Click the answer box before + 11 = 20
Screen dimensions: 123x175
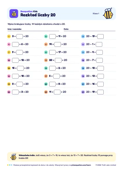[52, 36]
